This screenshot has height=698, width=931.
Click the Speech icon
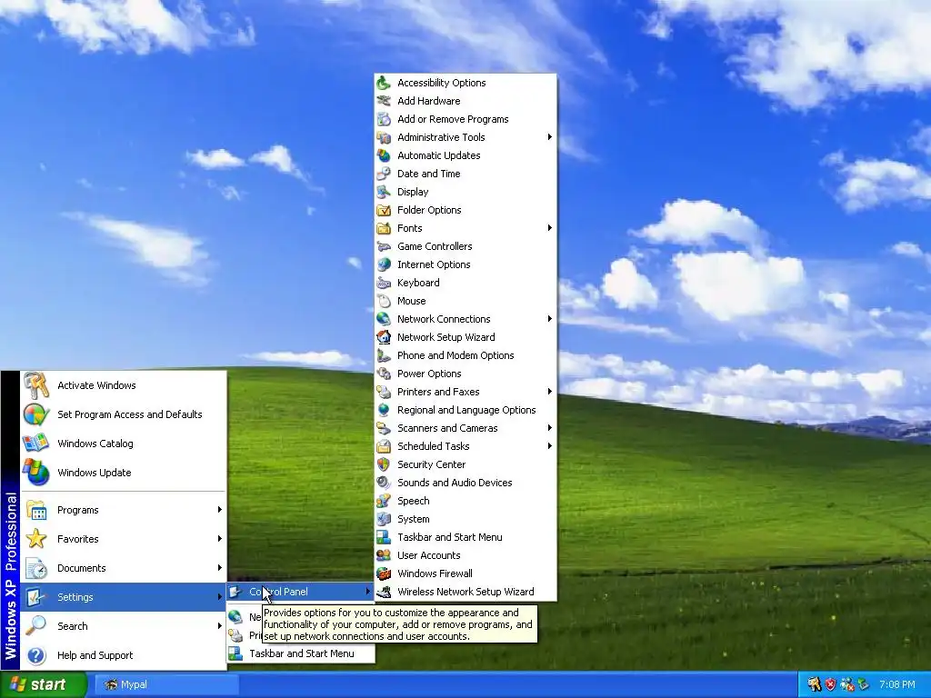pyautogui.click(x=384, y=501)
